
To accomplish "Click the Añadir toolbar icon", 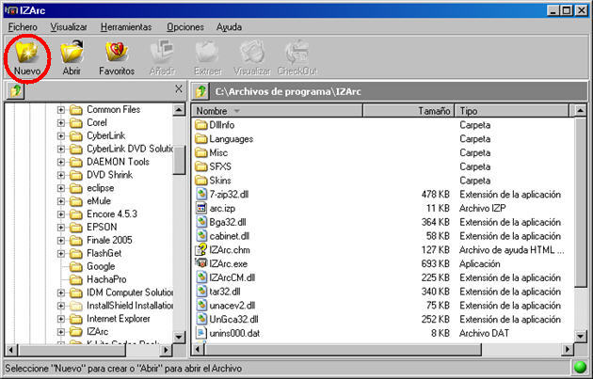I will (x=161, y=55).
